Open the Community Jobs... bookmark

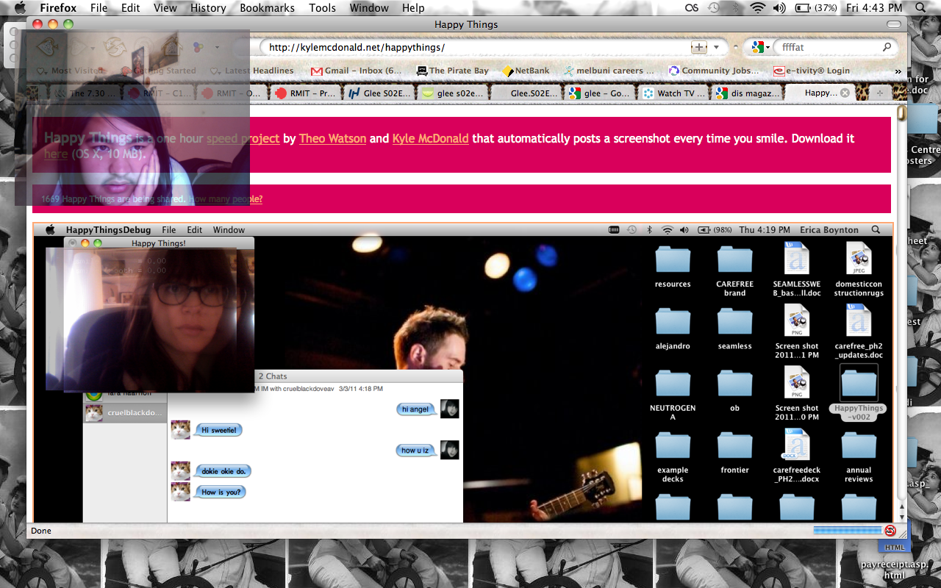tap(714, 71)
